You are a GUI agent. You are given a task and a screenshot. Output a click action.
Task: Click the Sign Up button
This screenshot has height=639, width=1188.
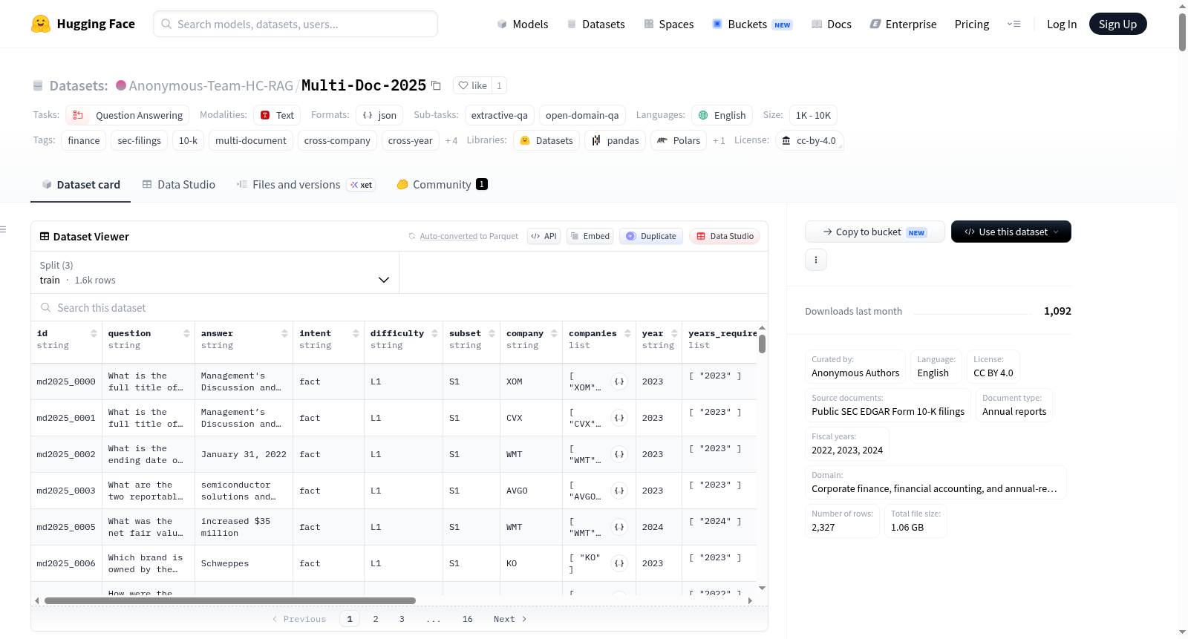coord(1118,24)
